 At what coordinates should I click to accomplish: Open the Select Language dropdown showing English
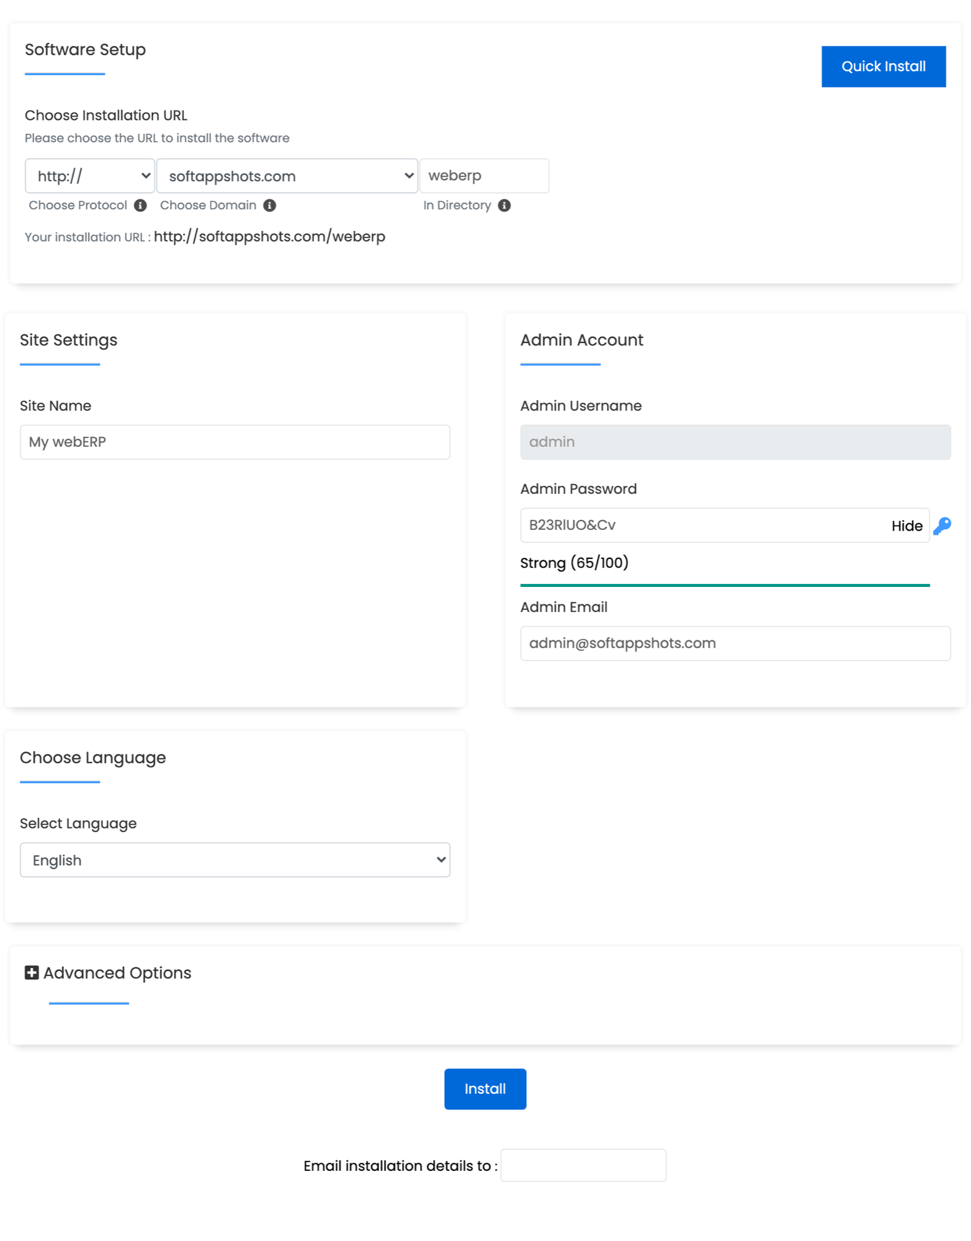coord(235,860)
